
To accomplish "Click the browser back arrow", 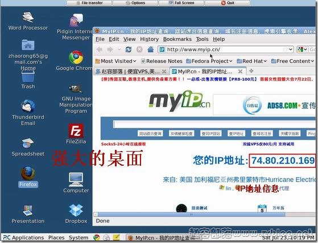I will [x=100, y=49].
